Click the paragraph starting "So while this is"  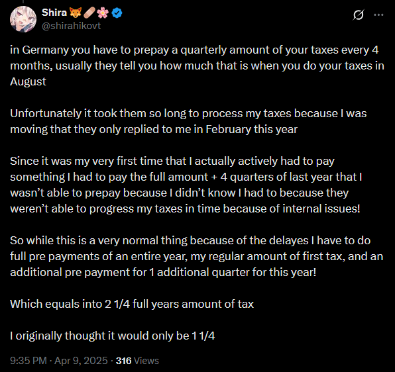[196, 256]
